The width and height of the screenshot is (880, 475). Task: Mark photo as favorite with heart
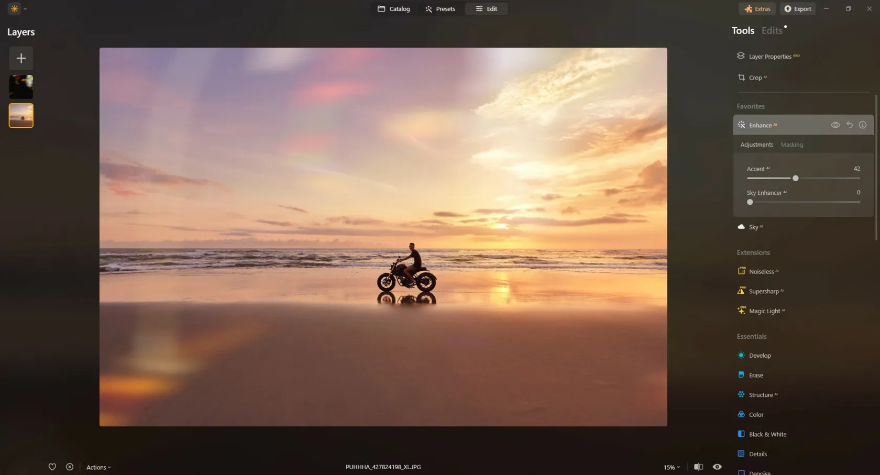52,467
